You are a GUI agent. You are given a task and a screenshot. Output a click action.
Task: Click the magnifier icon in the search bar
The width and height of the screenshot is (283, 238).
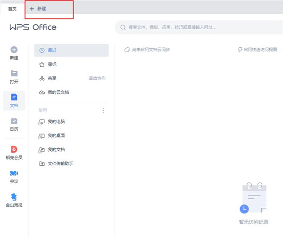(x=123, y=27)
